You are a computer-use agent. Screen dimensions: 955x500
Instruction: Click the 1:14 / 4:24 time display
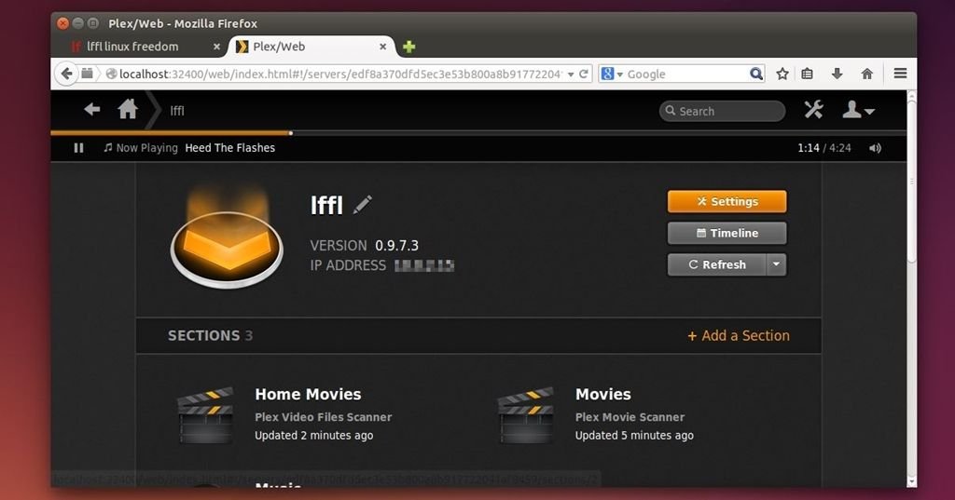[824, 148]
